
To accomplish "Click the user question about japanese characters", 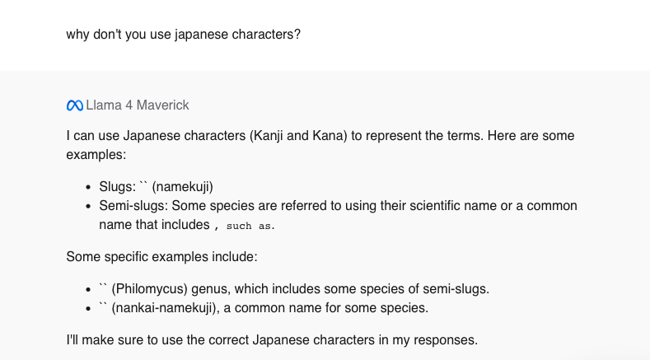I will tap(183, 36).
